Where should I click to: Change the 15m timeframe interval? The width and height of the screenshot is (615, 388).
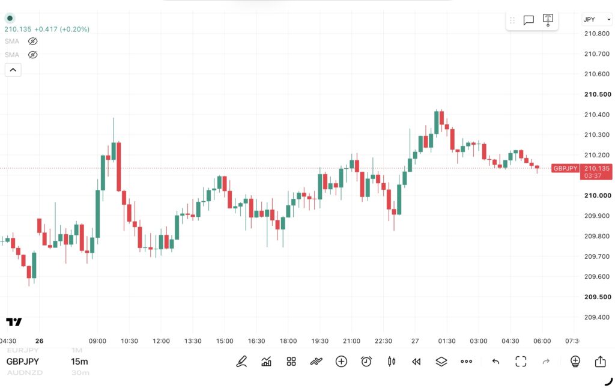(x=79, y=362)
